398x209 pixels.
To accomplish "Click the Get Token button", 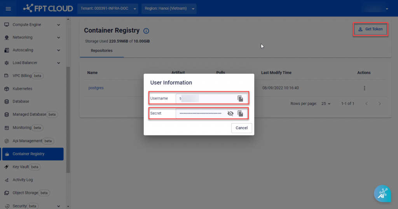I will [370, 29].
